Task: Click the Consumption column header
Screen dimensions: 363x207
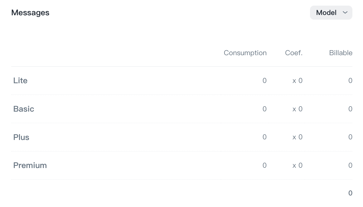Action: tap(245, 53)
